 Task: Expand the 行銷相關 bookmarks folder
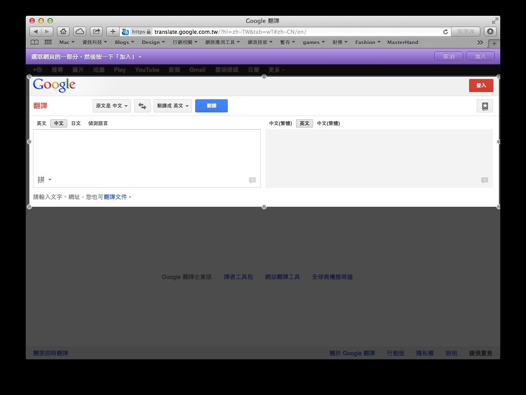coord(185,42)
